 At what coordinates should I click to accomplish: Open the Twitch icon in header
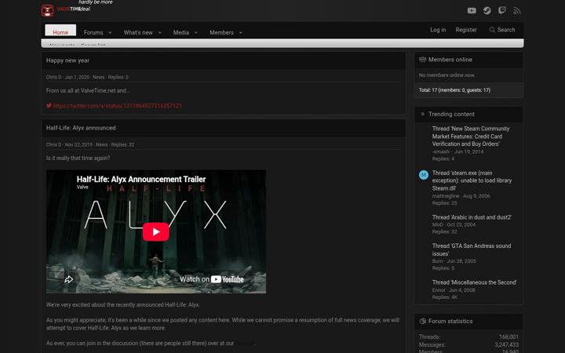pos(502,10)
